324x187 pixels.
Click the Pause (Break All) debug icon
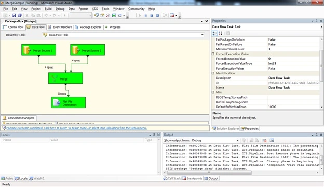(x=146, y=15)
